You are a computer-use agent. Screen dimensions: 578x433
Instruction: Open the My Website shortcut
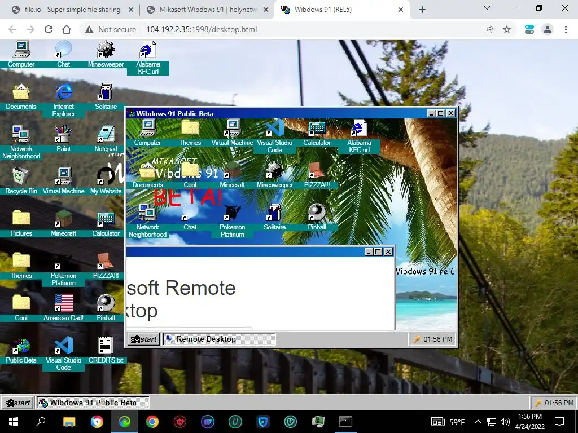pos(106,181)
